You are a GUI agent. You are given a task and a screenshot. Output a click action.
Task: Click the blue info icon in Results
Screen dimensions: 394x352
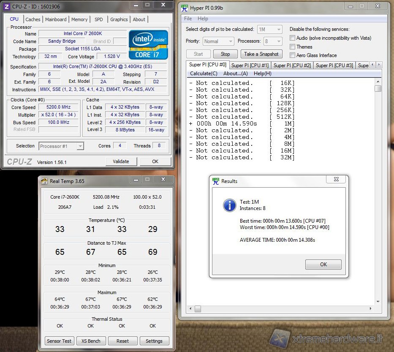pyautogui.click(x=229, y=205)
